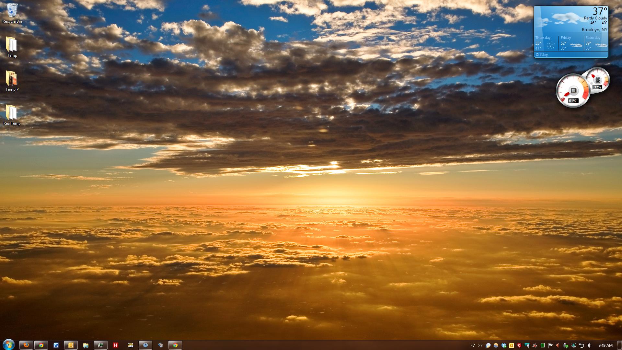Select the RealTemp folder icon
The height and width of the screenshot is (350, 622).
coord(12,115)
